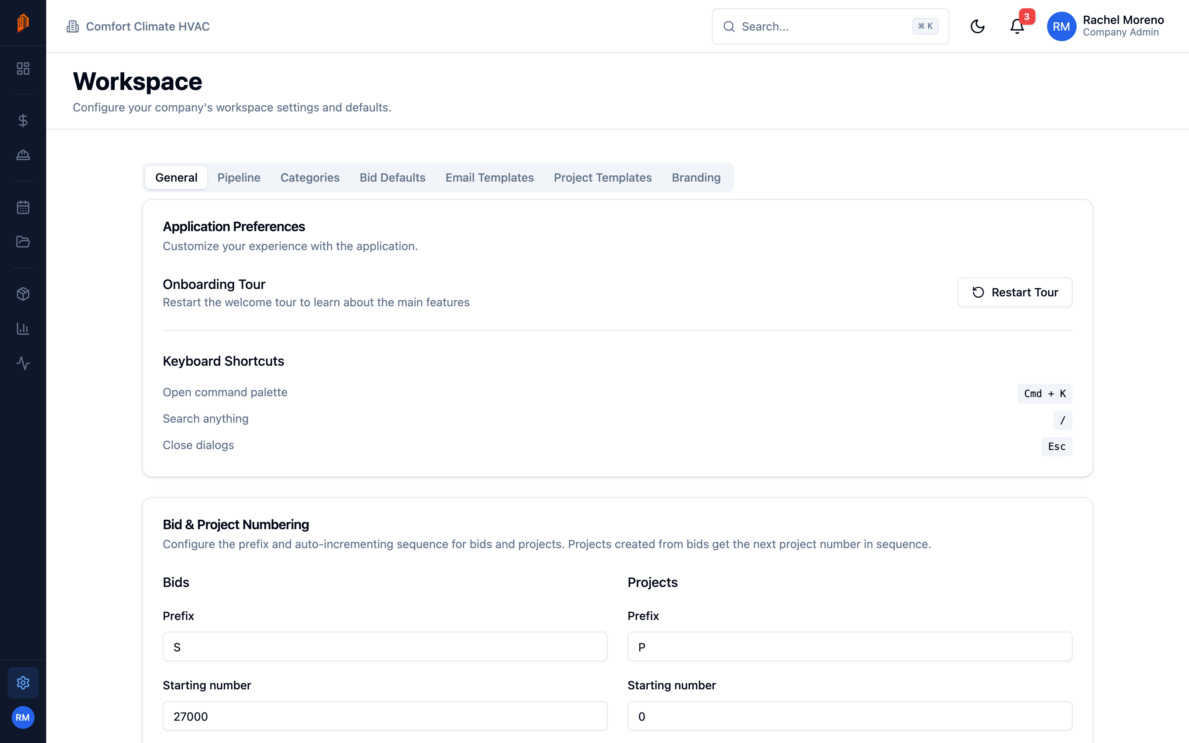Screen dimensions: 1189x743
Task: Switch to the Pipeline tab
Action: pos(239,177)
